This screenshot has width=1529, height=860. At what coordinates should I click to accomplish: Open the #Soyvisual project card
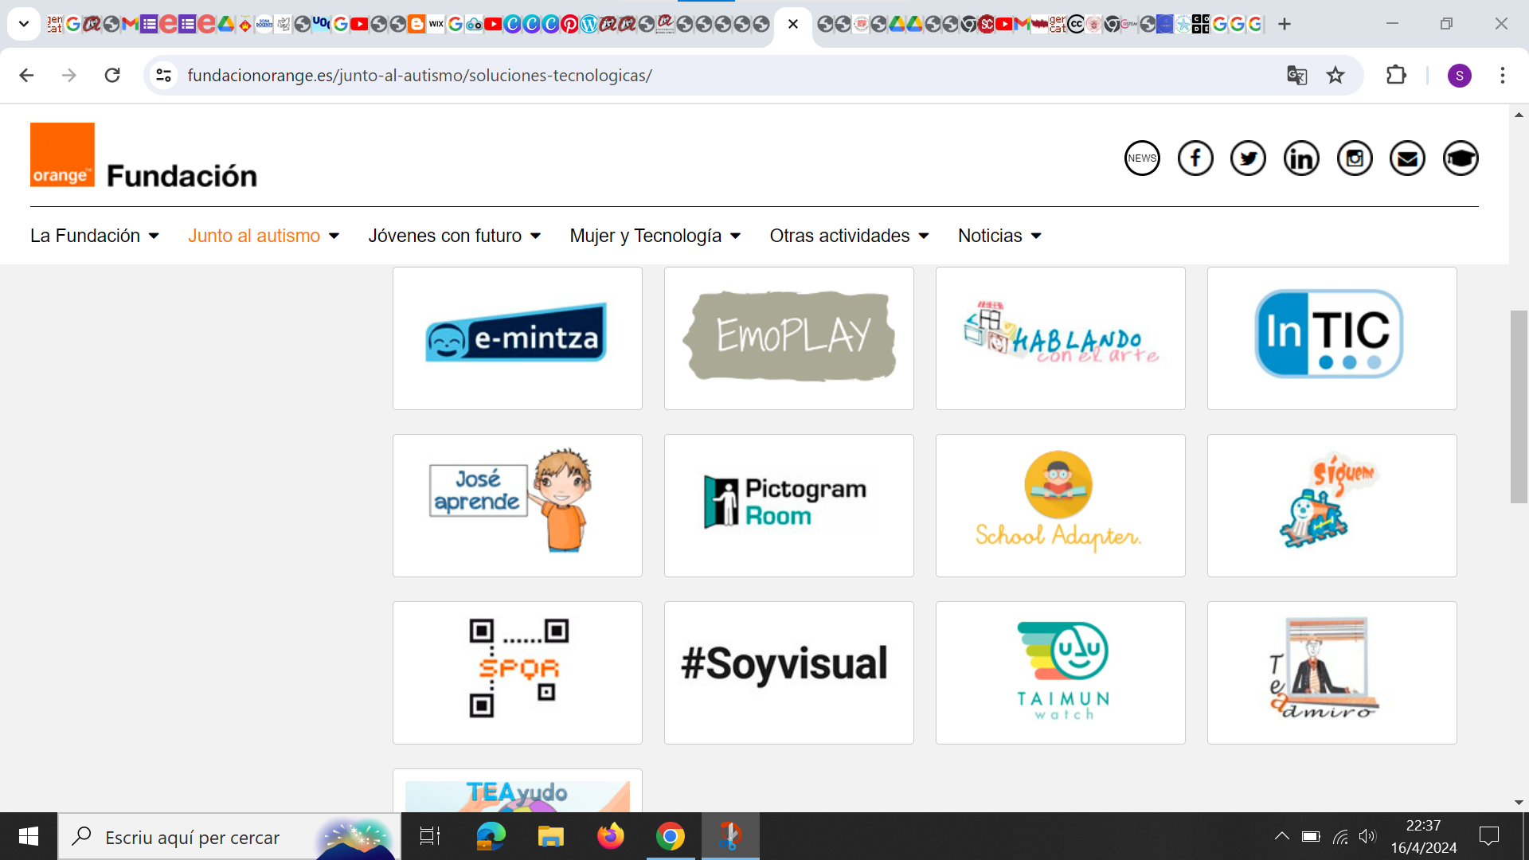(x=788, y=672)
